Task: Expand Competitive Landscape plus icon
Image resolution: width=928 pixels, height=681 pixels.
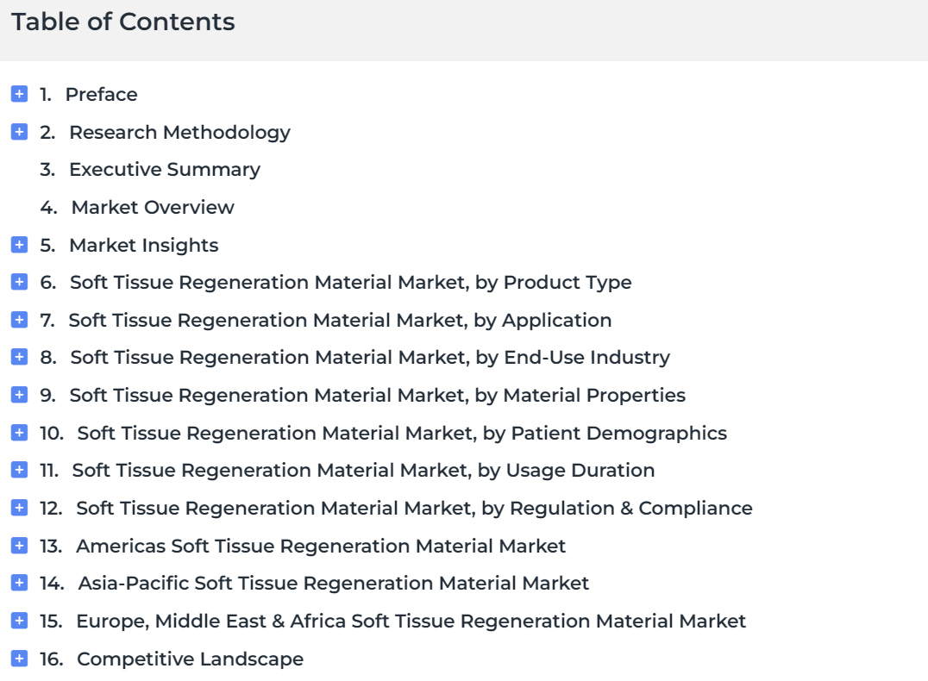Action: coord(20,659)
